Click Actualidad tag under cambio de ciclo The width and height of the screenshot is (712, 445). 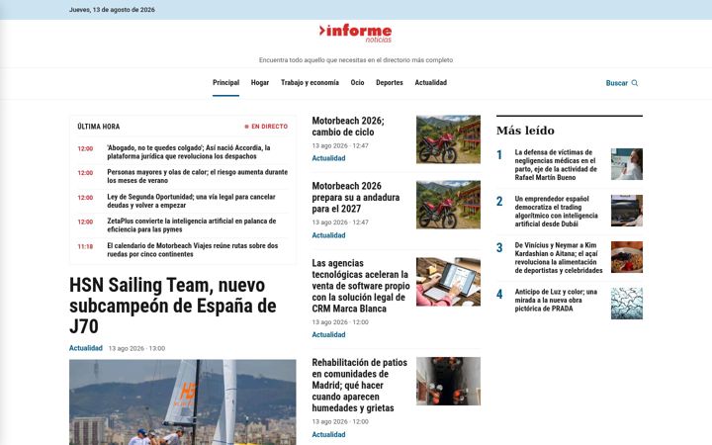pos(328,158)
